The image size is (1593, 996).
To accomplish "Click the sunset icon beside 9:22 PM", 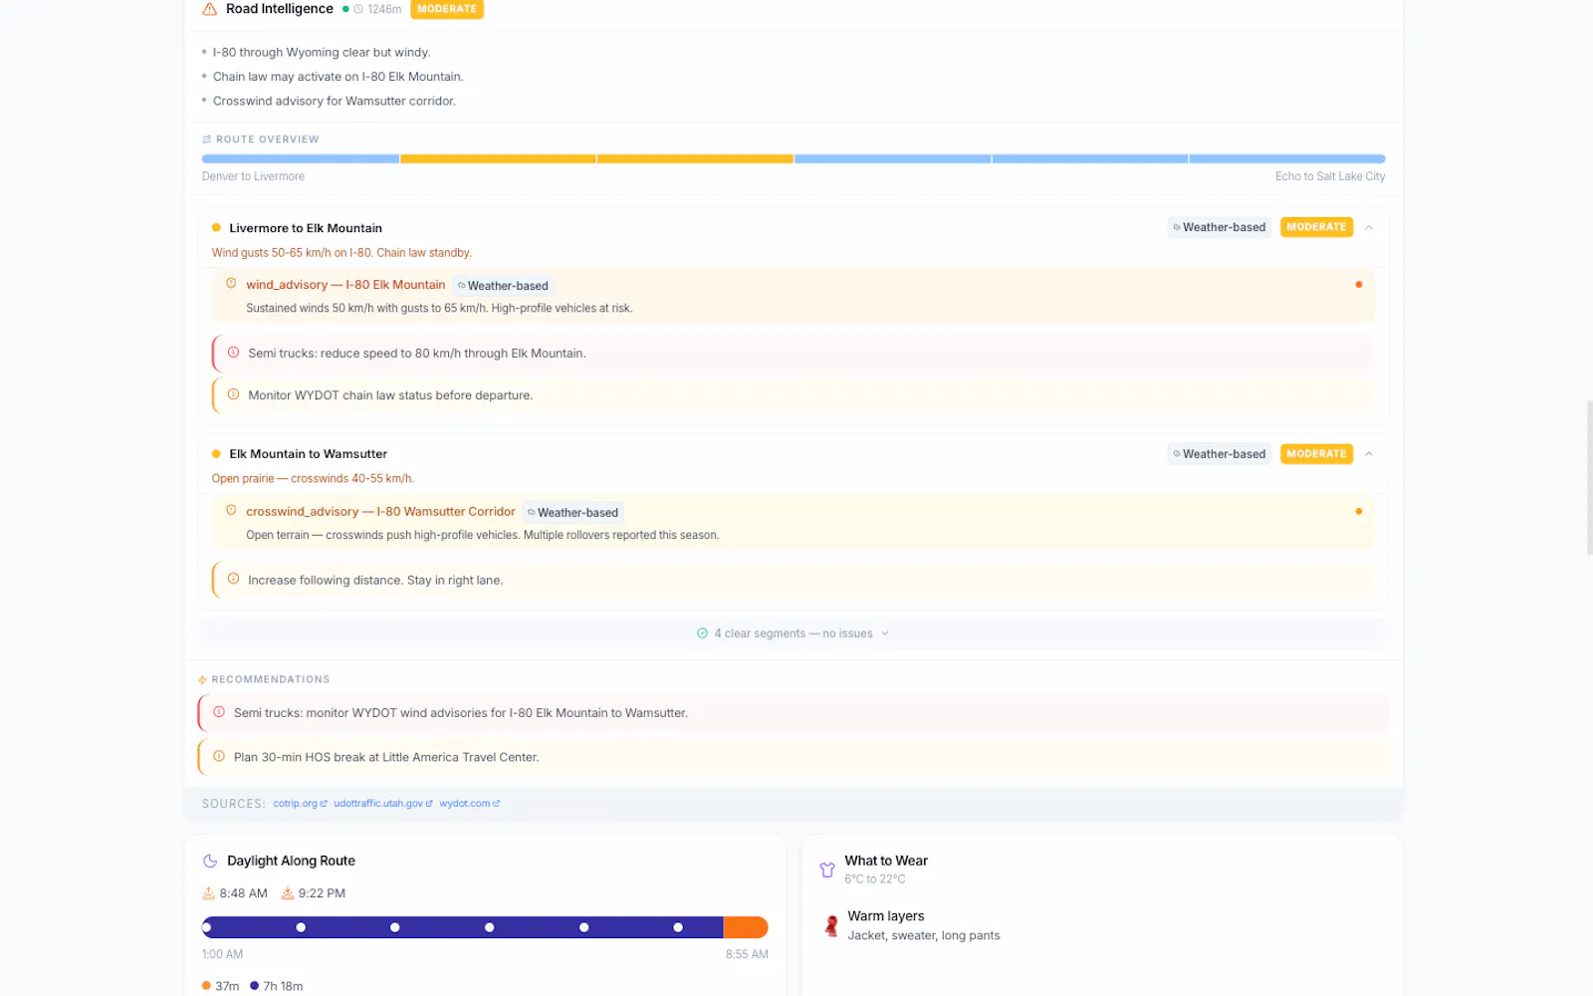I will pyautogui.click(x=288, y=893).
